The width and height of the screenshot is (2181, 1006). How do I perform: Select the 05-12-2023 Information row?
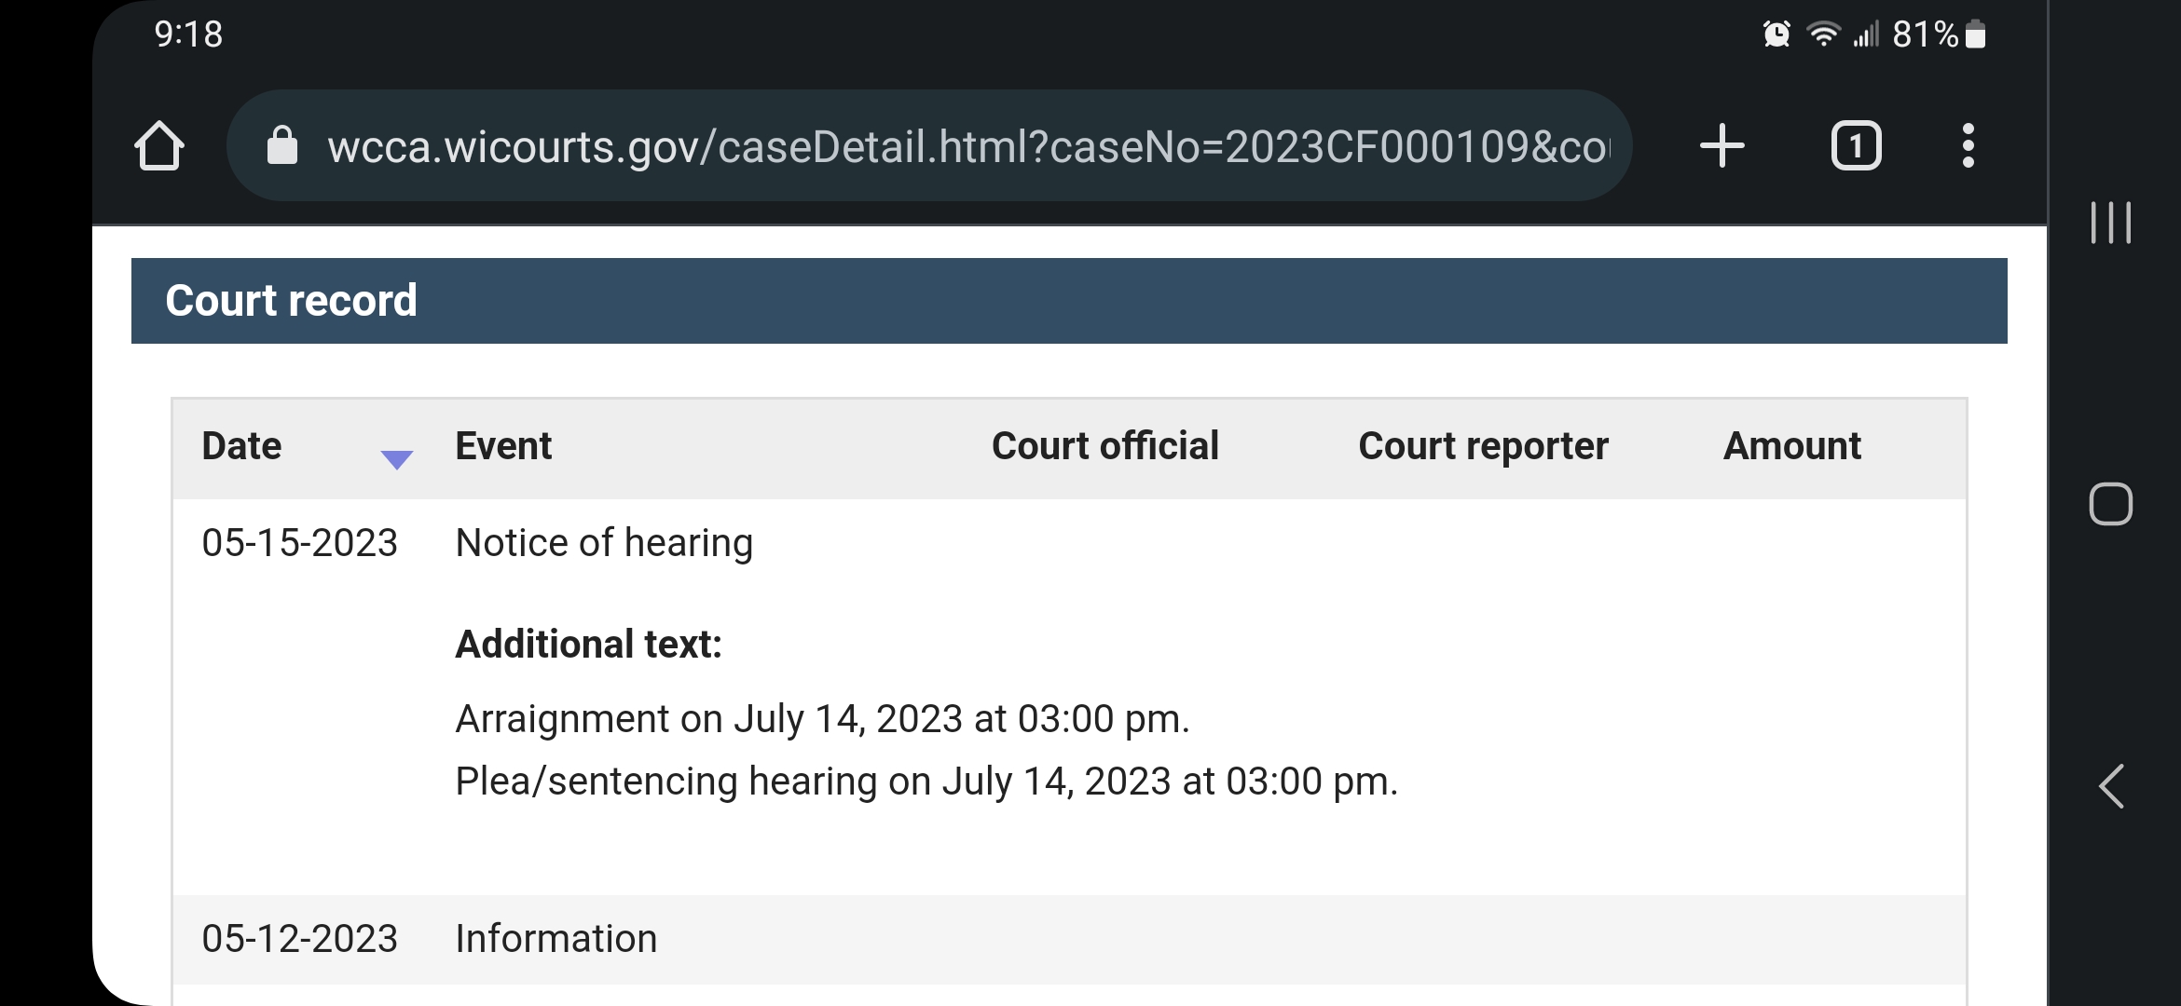(1069, 939)
